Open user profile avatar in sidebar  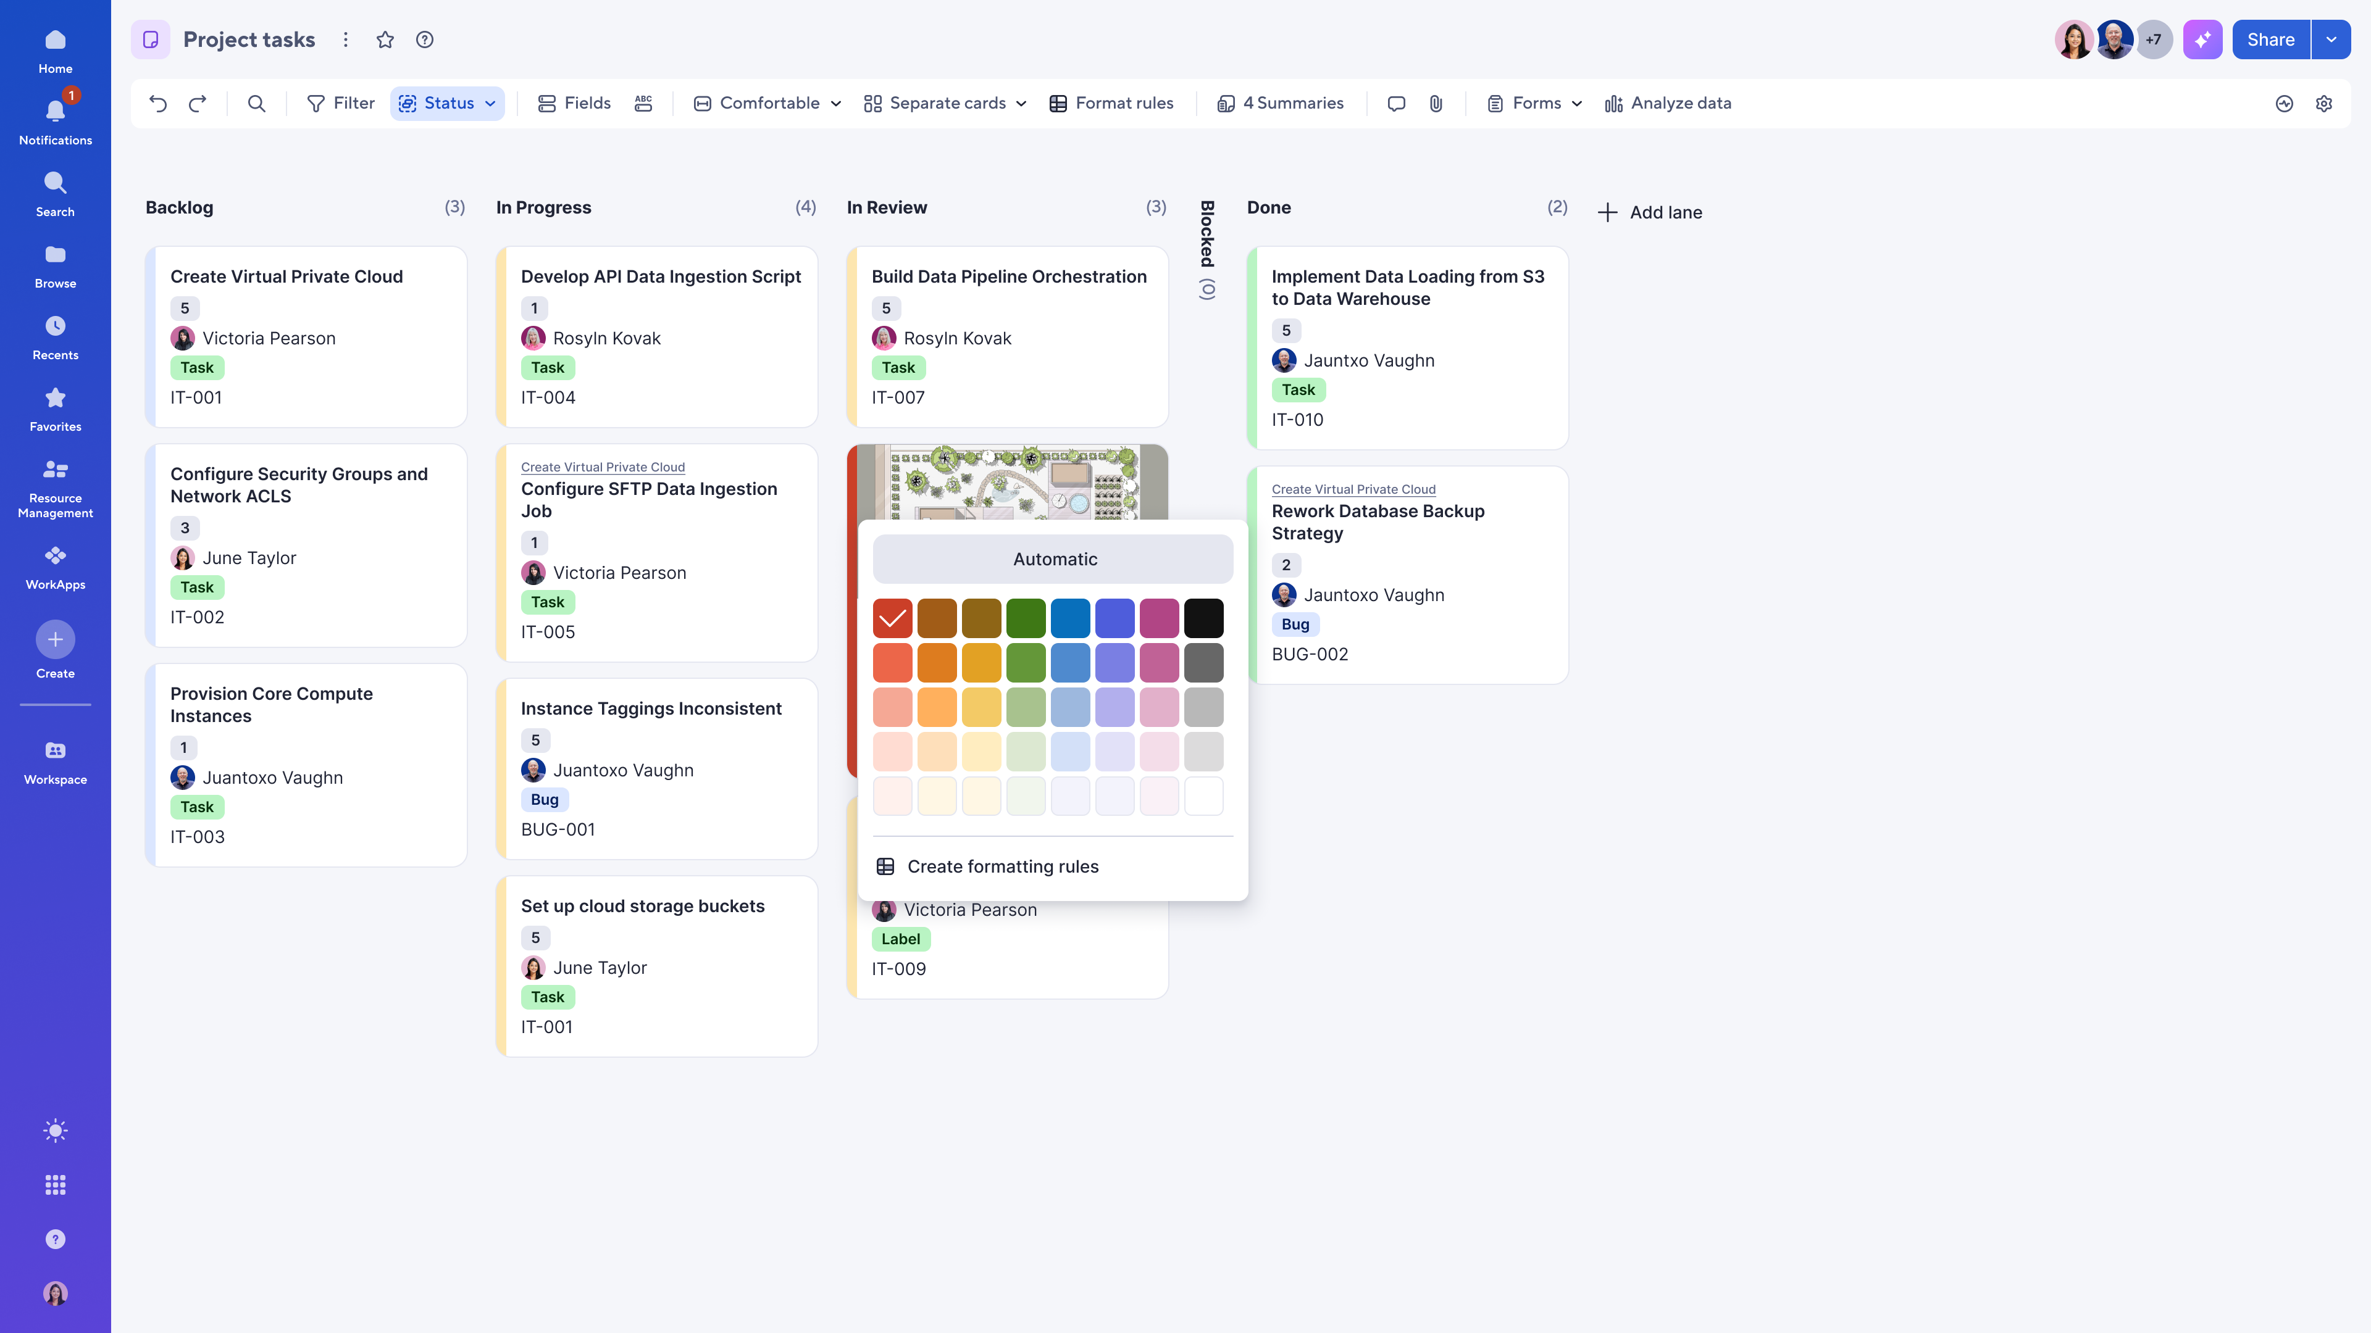point(55,1294)
